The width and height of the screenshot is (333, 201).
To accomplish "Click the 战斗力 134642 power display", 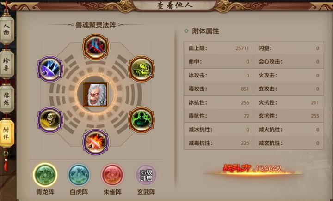I will coord(253,169).
